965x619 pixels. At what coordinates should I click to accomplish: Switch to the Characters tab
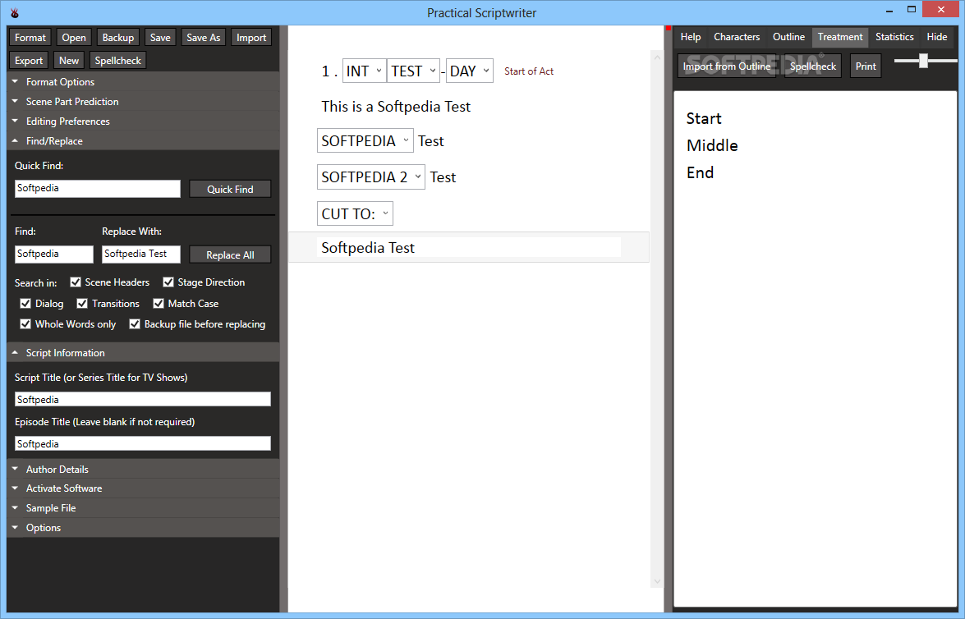click(x=737, y=37)
